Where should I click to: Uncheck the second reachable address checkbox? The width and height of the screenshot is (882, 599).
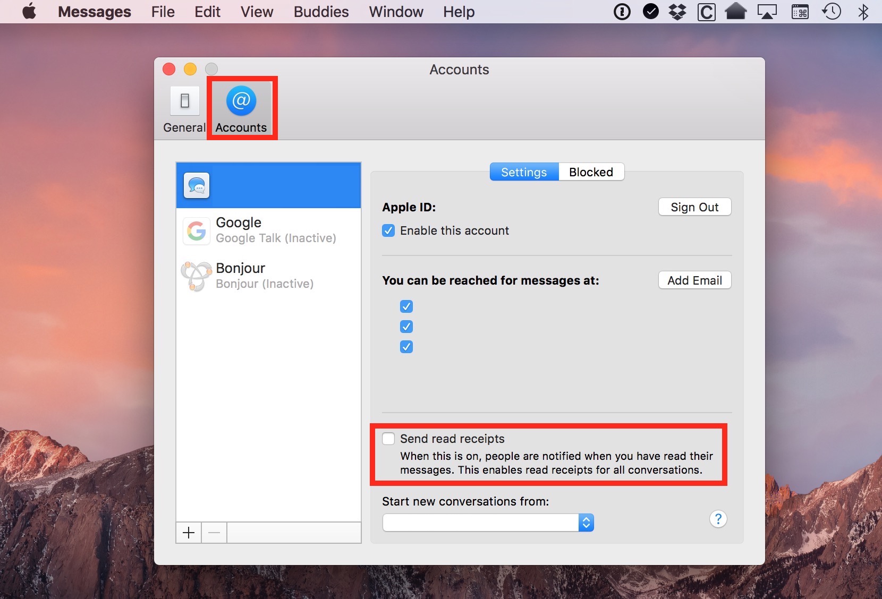(x=406, y=327)
